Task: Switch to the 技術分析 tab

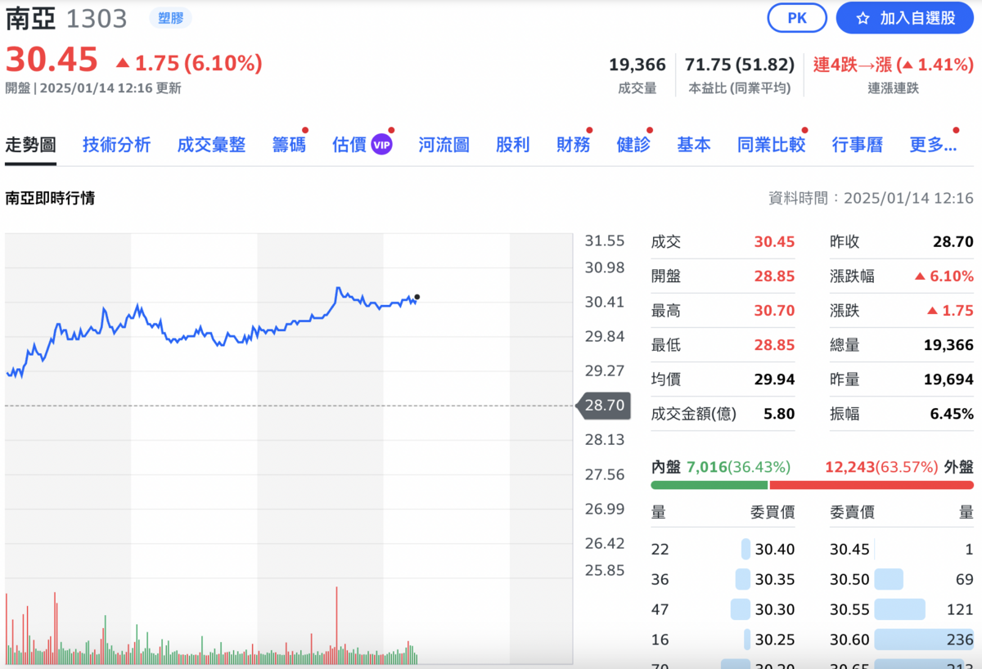Action: tap(116, 146)
